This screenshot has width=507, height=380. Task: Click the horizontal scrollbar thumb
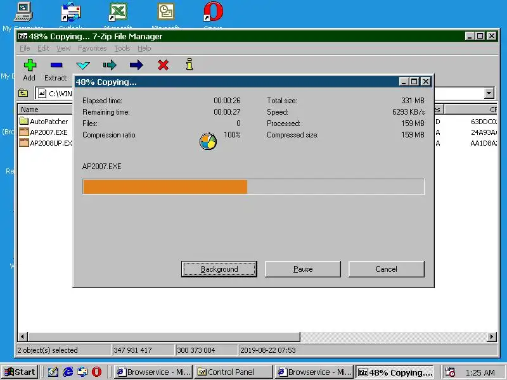pyautogui.click(x=164, y=336)
